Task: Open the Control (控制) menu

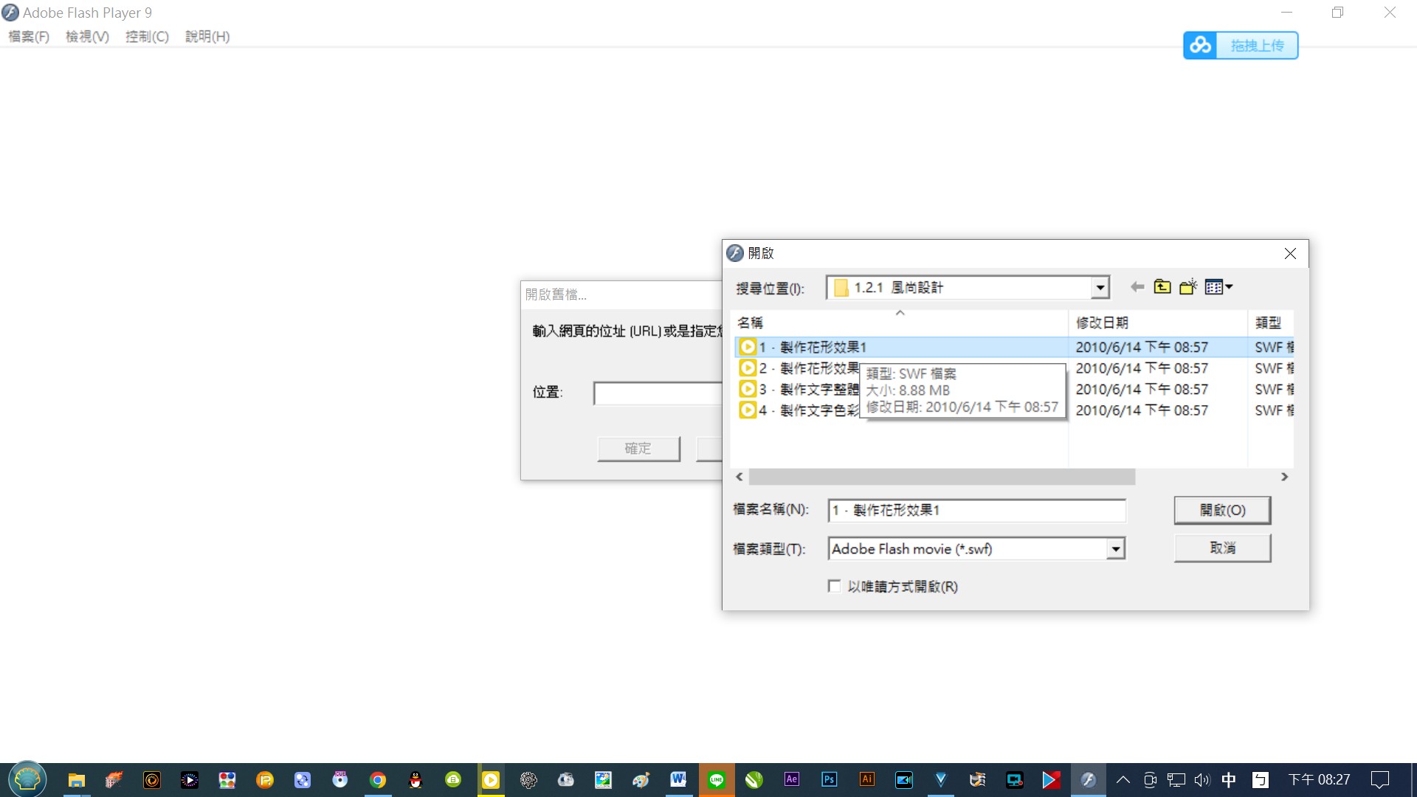Action: [x=147, y=37]
